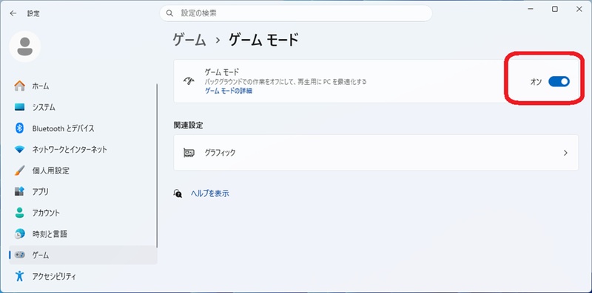The width and height of the screenshot is (592, 293).
Task: Focus the 設定の検索 search box
Action: (x=295, y=13)
